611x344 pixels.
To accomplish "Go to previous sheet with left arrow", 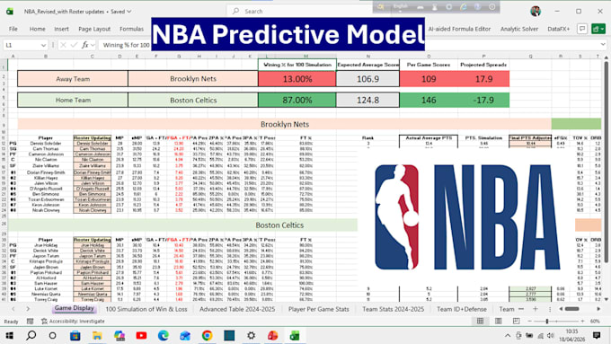I will [13, 309].
